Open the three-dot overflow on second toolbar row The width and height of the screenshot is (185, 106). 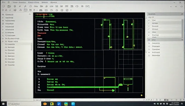coord(71,10)
